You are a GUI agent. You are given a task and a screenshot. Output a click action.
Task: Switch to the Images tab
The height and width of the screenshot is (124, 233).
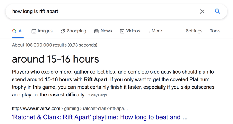click(x=45, y=31)
